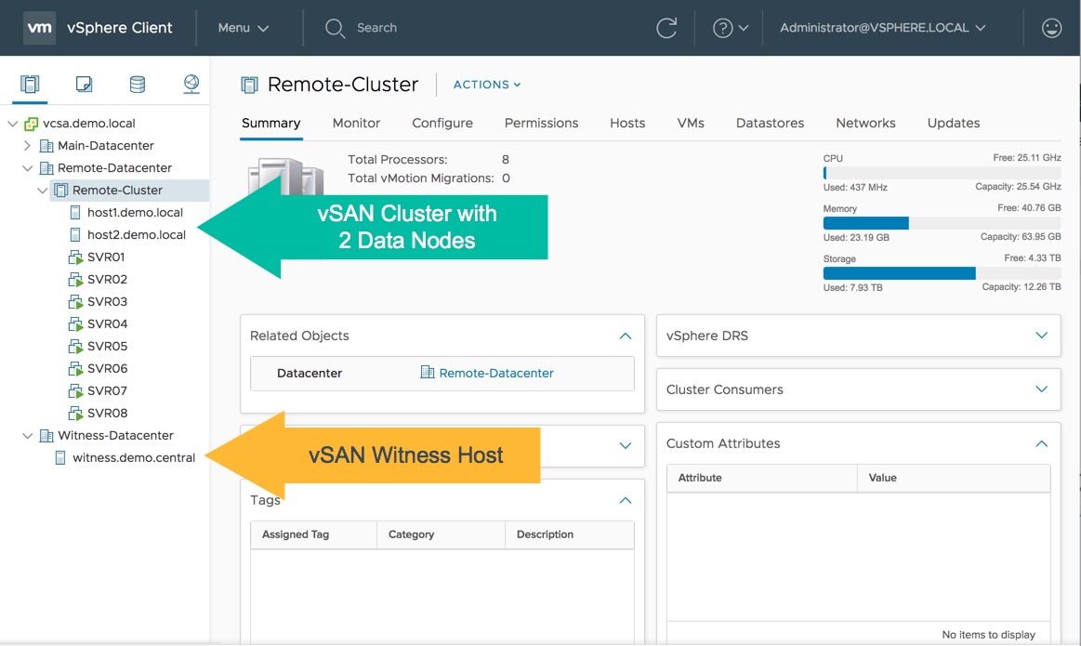Follow the Remote-Datacenter link in Related Objects

point(495,373)
